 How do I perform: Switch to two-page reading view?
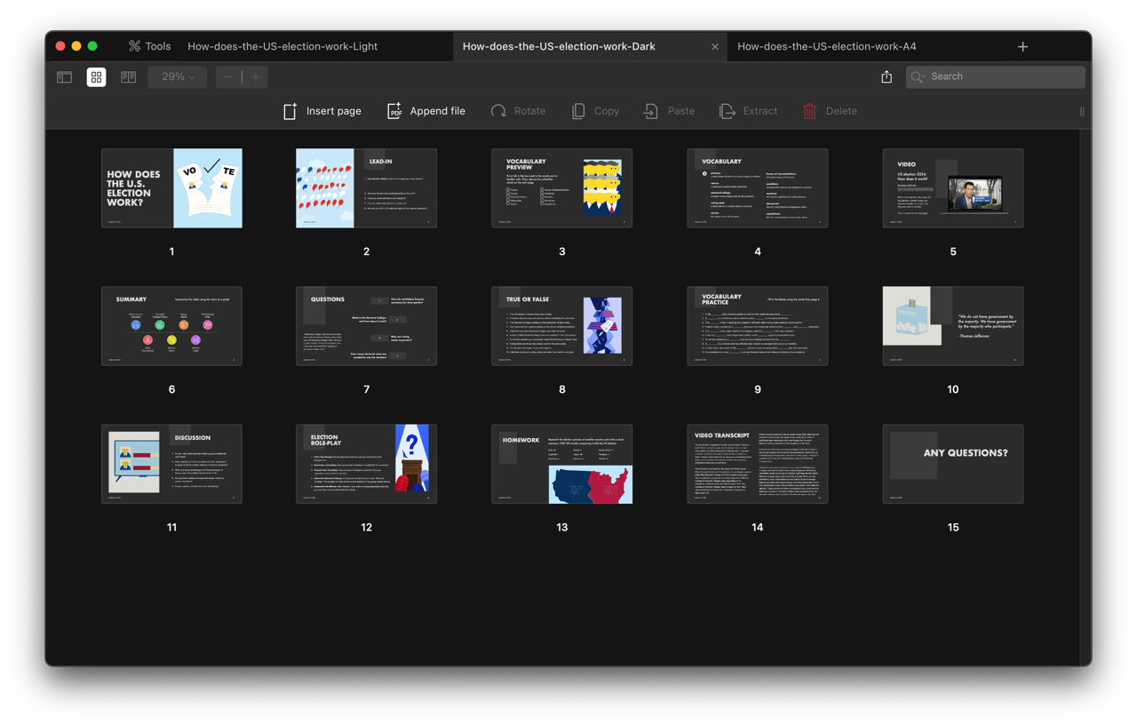pos(129,77)
